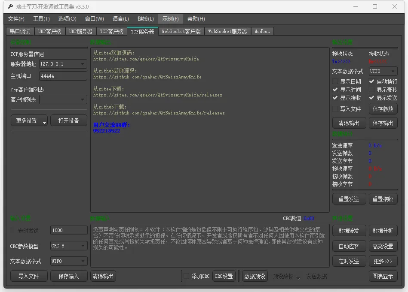Click the wrench app icon in title bar
Screen dimensions: 408x292
(11, 6)
